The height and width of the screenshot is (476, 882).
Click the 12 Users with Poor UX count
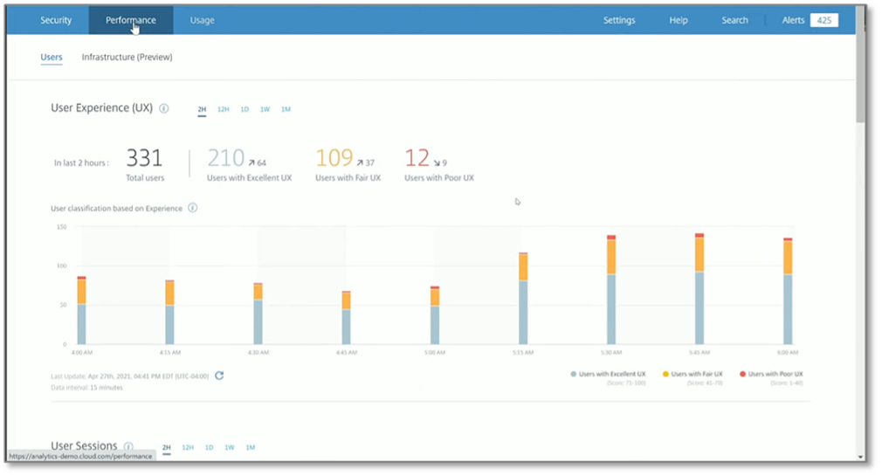click(417, 158)
